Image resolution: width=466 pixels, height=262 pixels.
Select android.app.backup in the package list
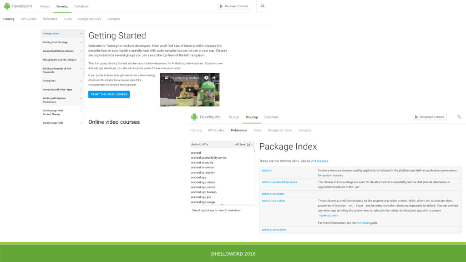point(203,192)
